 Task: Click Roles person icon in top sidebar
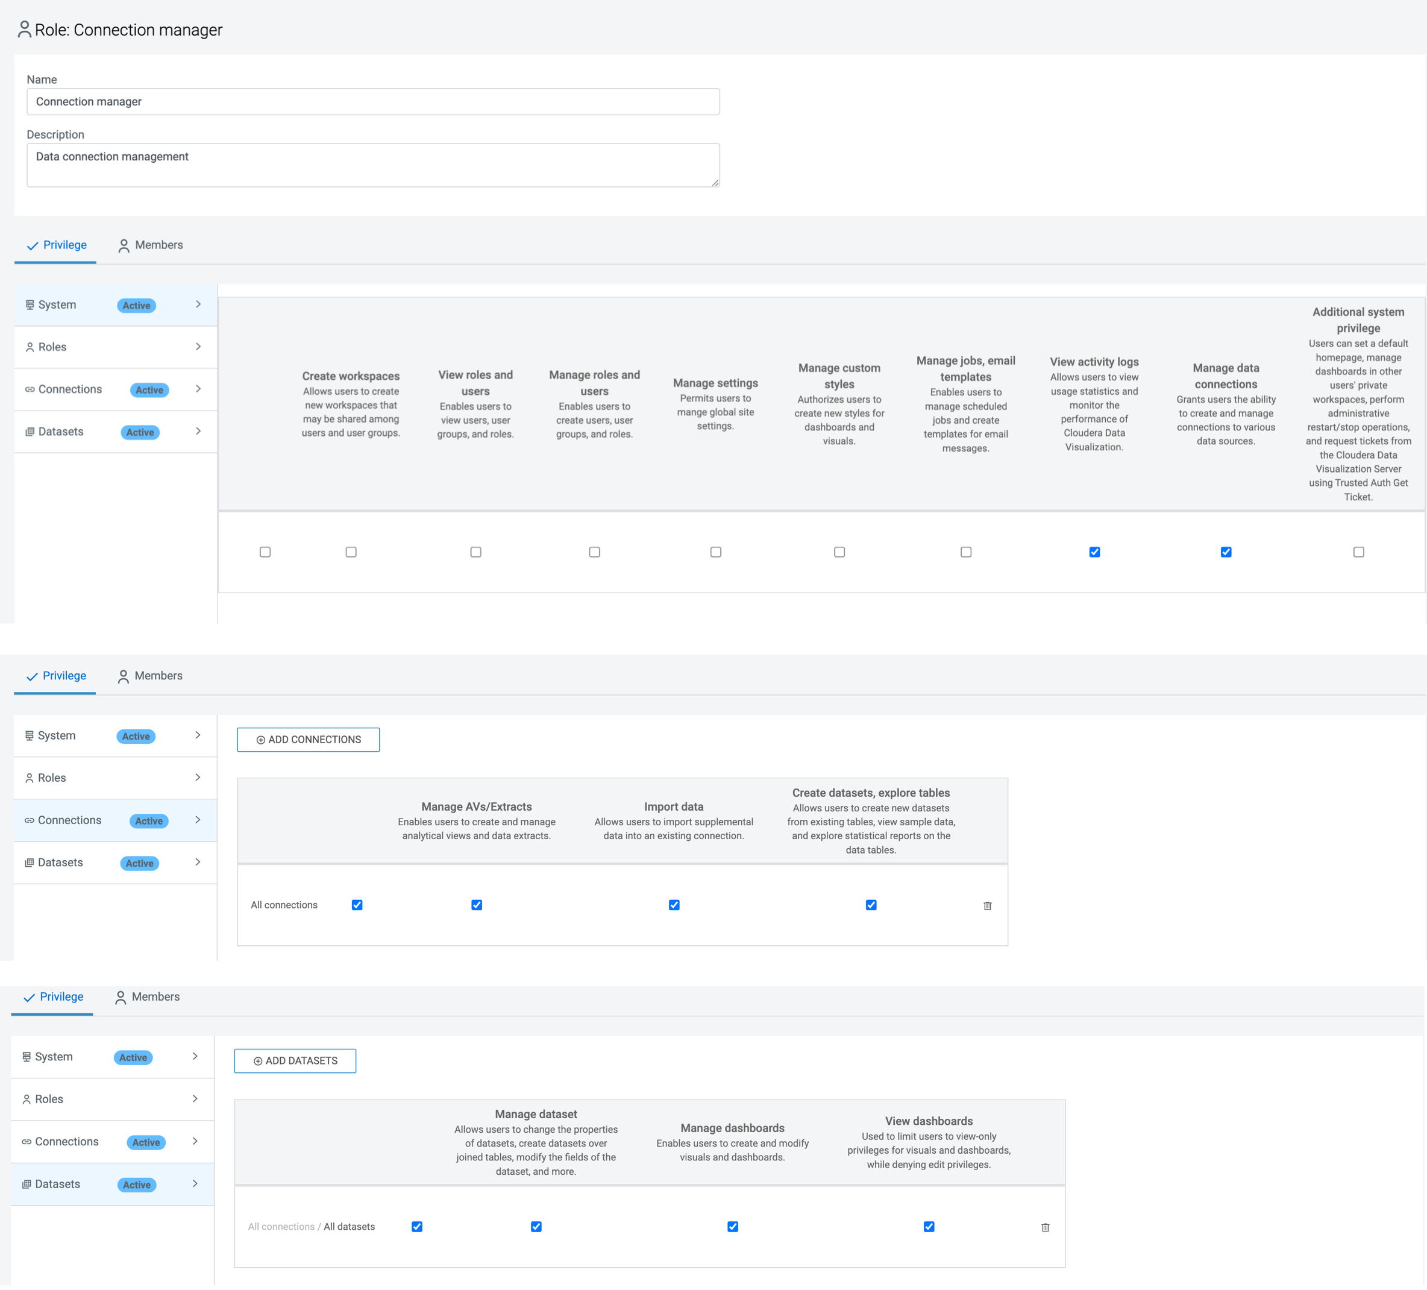pyautogui.click(x=30, y=347)
